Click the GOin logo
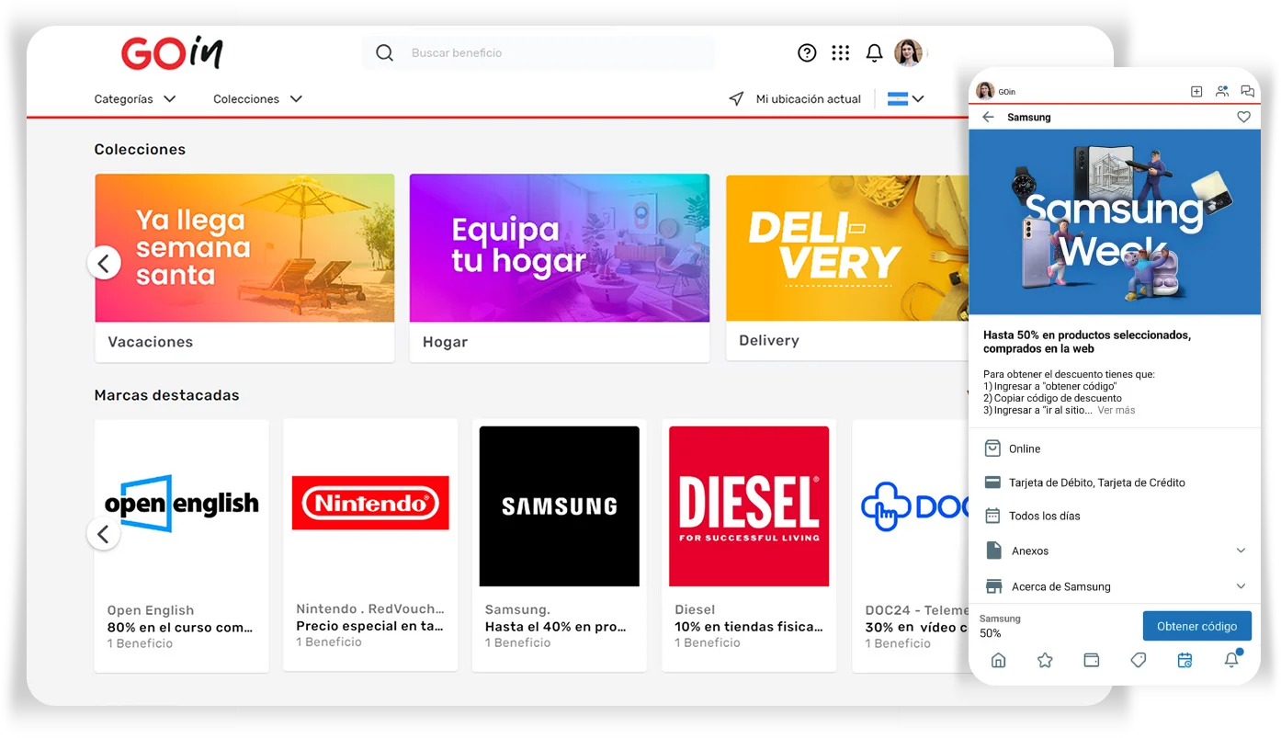The width and height of the screenshot is (1281, 738). tap(172, 53)
